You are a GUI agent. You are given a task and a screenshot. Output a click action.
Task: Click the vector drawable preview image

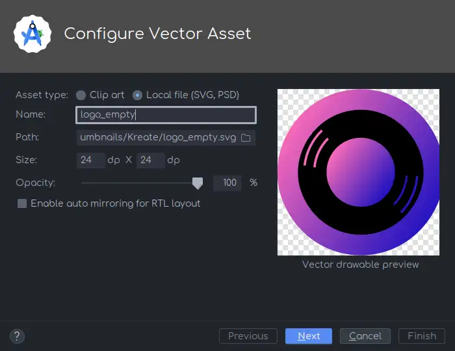coord(360,172)
